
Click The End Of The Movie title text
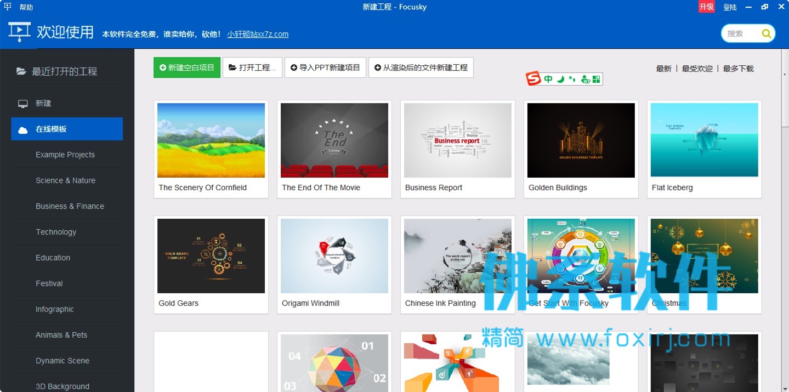pyautogui.click(x=321, y=188)
